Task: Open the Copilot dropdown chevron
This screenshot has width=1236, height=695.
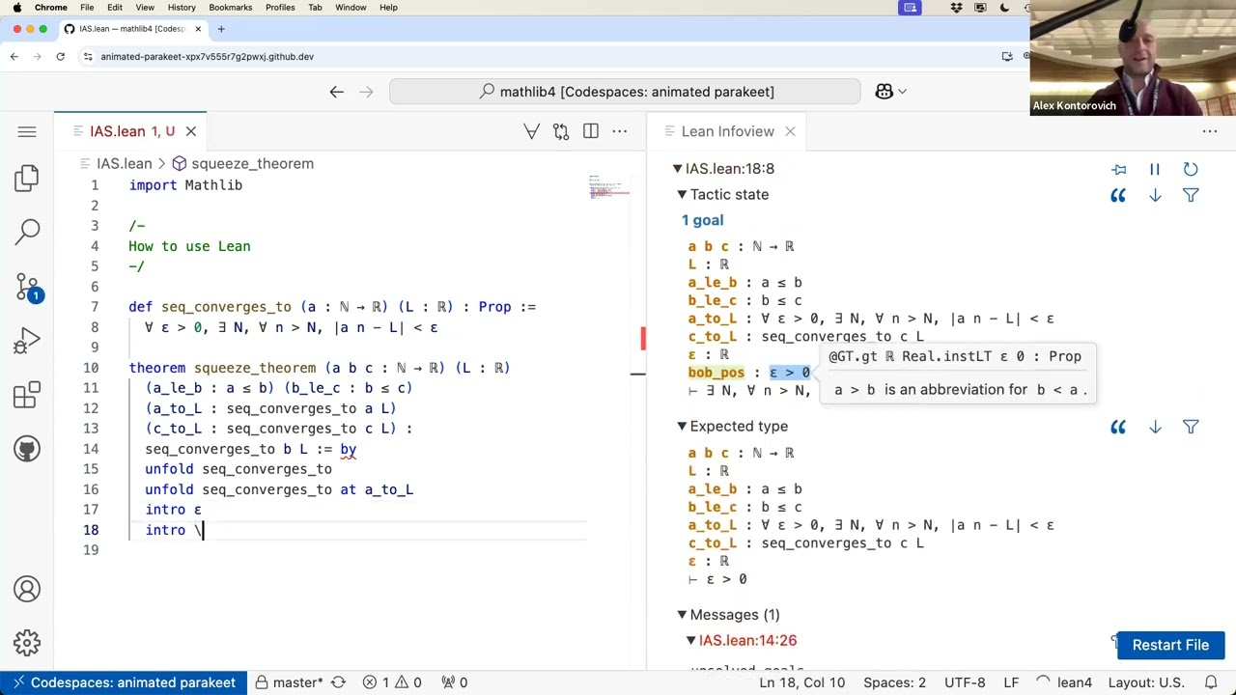Action: coord(903,92)
